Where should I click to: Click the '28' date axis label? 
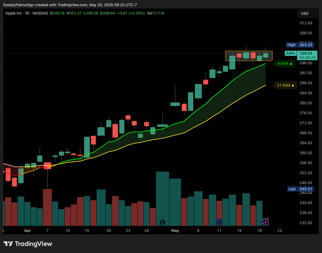tap(147, 230)
